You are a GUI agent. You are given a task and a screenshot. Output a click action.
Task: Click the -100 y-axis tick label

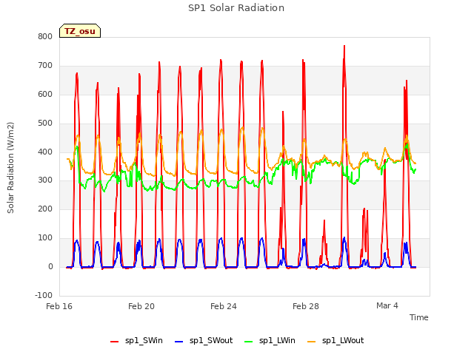pyautogui.click(x=44, y=295)
